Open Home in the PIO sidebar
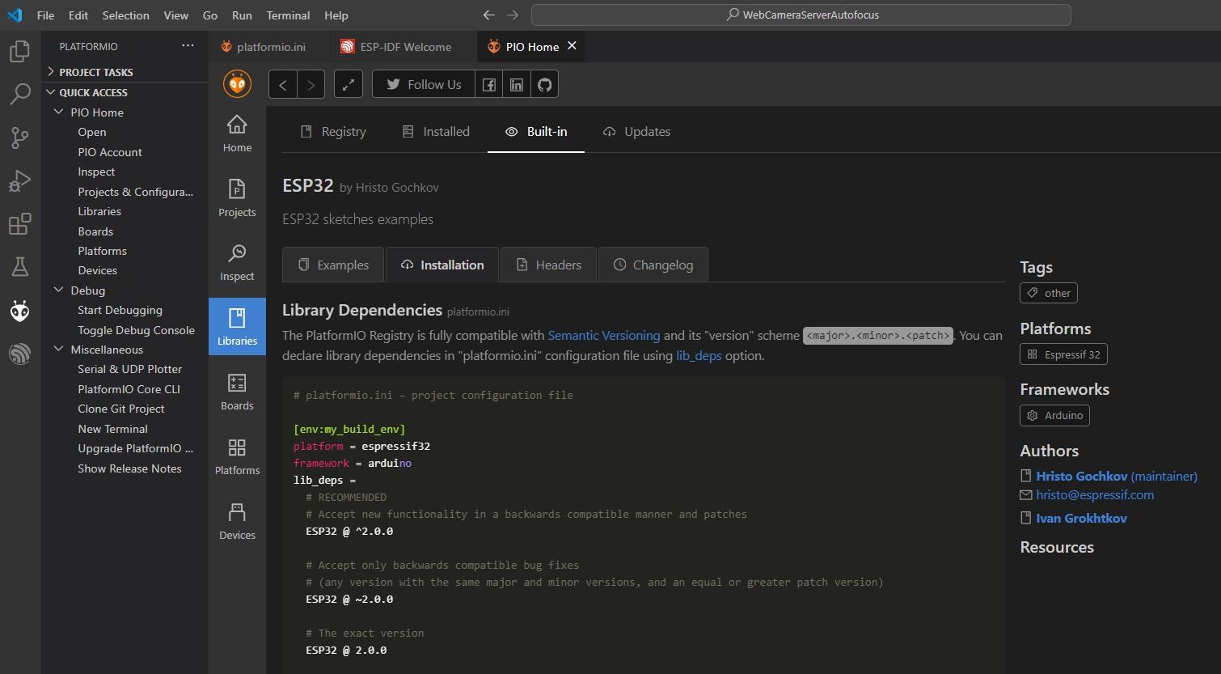This screenshot has width=1221, height=674. pyautogui.click(x=237, y=134)
